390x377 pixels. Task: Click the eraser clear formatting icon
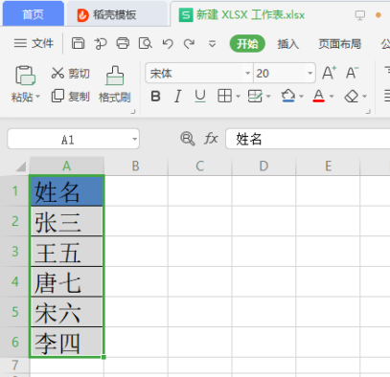click(352, 96)
